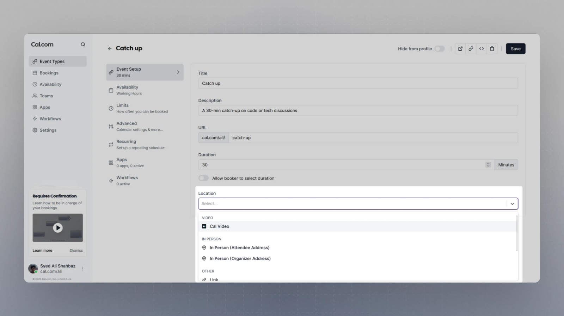Toggle the Hide from profile switch
Screen dimensions: 564x316
pos(439,49)
